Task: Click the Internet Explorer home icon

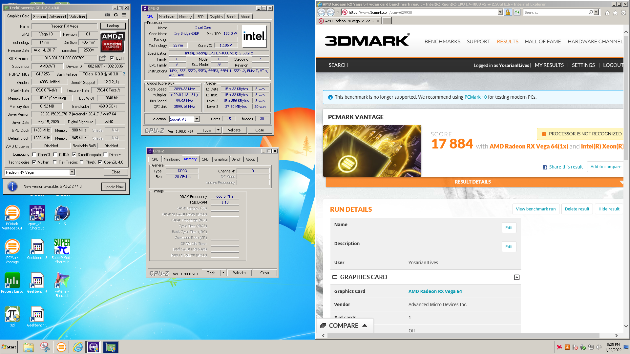Action: (607, 13)
